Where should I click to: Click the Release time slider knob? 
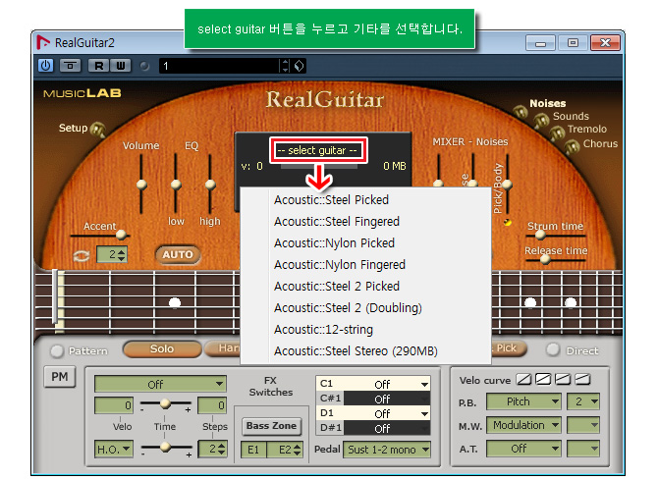[545, 260]
